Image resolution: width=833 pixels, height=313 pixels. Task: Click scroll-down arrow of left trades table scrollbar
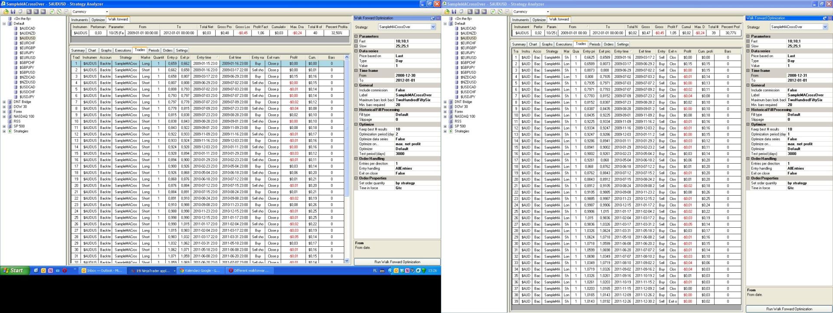[x=347, y=261]
